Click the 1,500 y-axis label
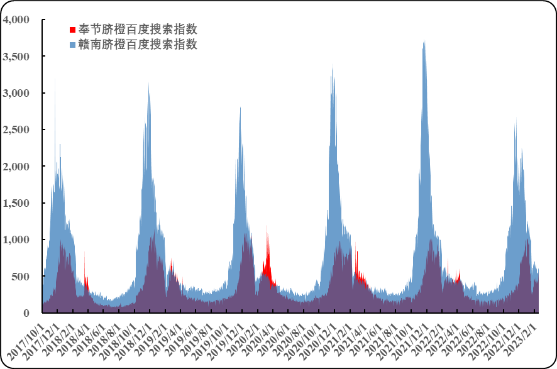This screenshot has height=369, width=557. pos(16,204)
